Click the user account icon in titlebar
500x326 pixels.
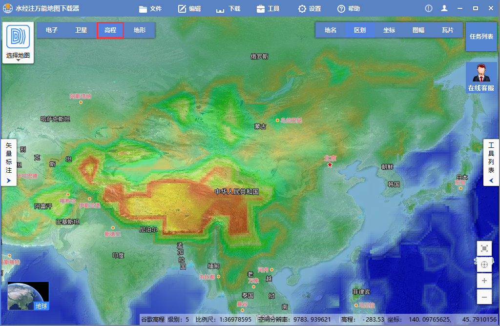(444, 8)
